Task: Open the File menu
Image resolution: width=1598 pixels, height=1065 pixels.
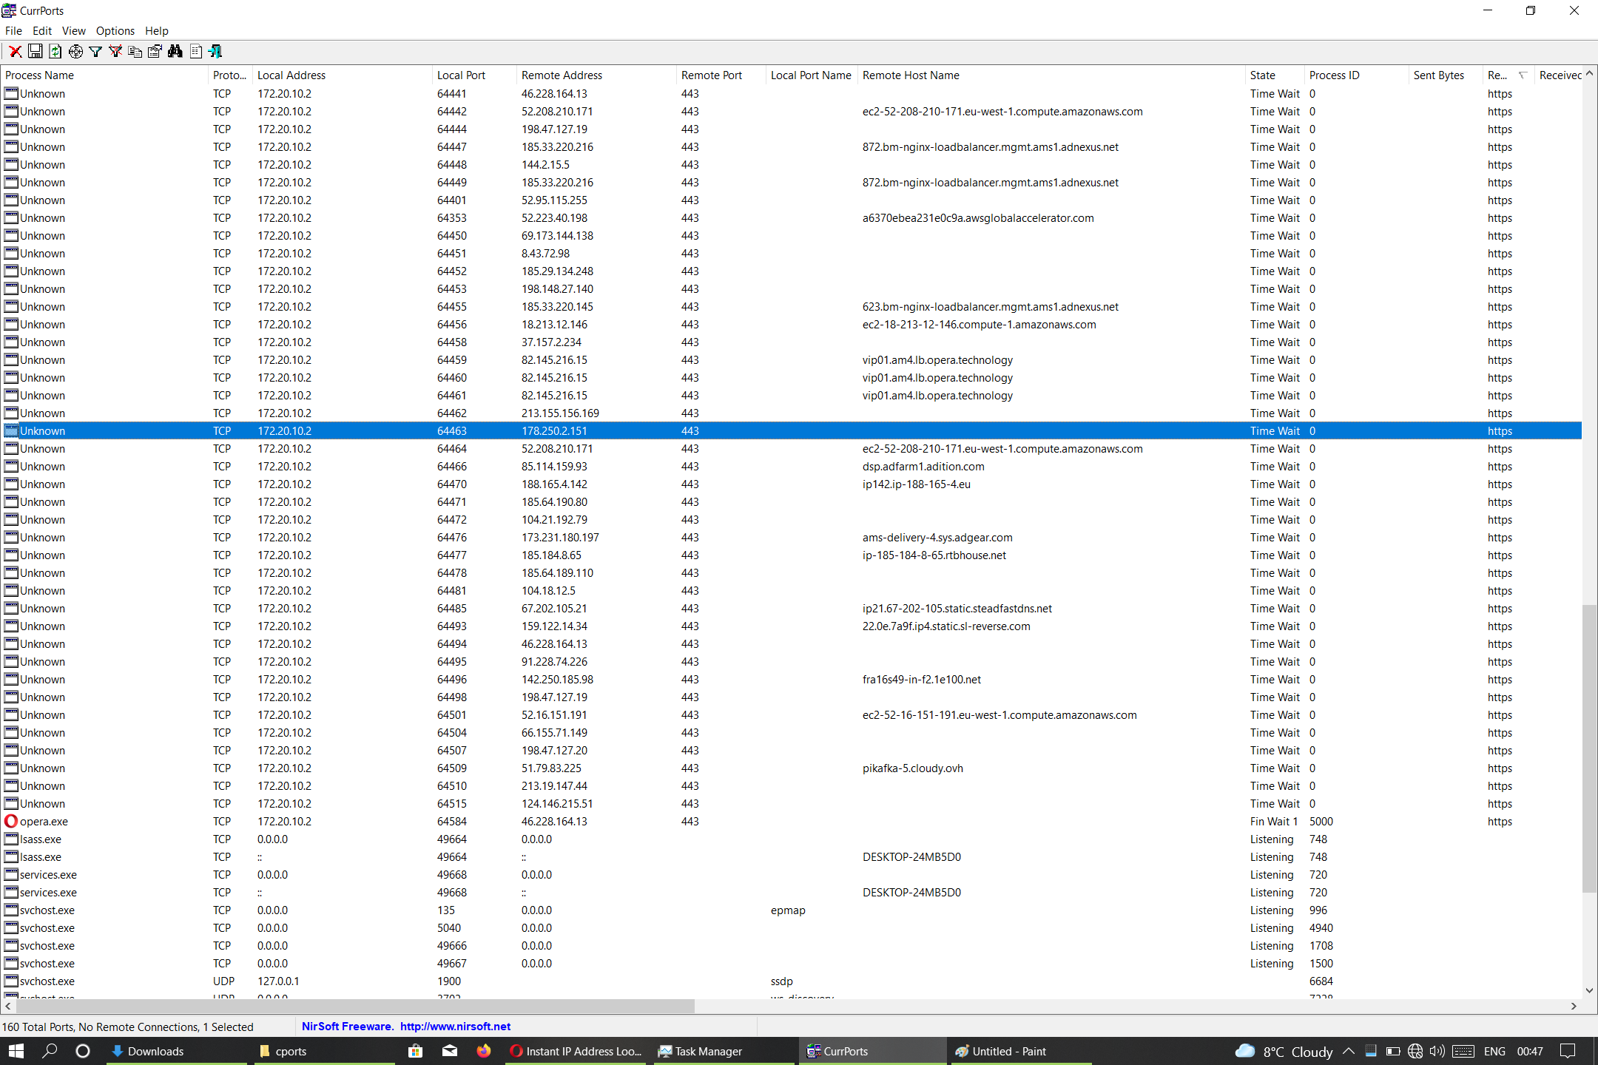Action: click(13, 30)
